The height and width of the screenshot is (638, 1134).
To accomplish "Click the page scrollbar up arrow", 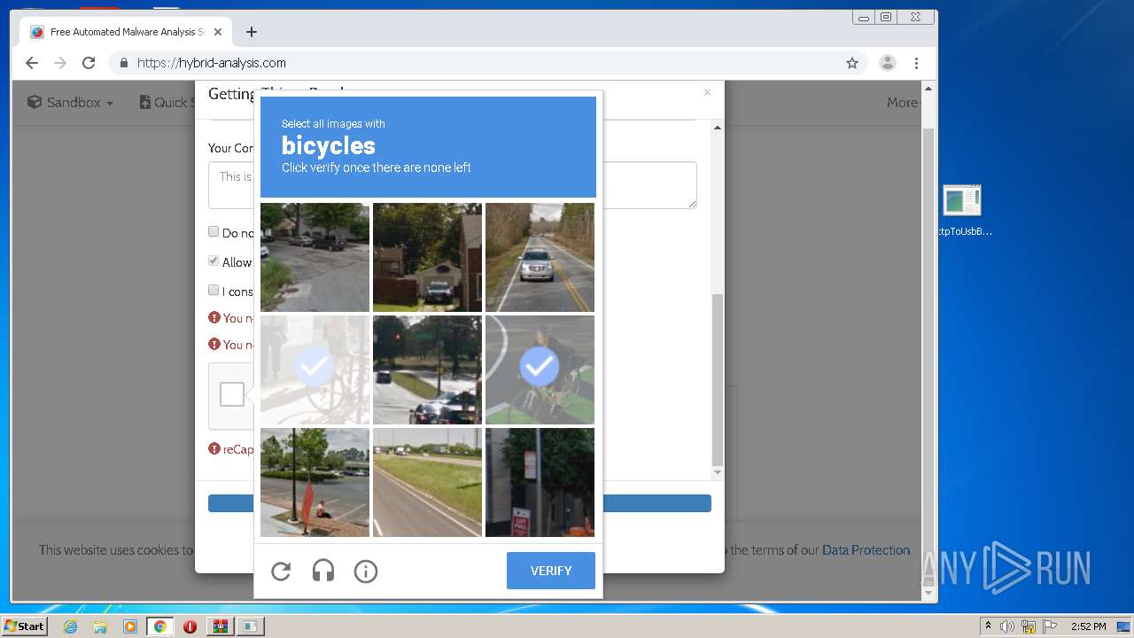I will pyautogui.click(x=928, y=89).
